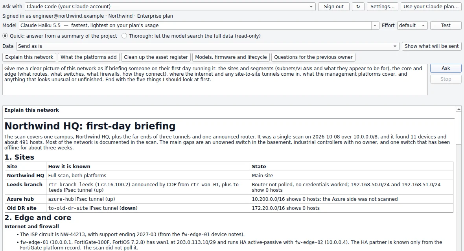464x251 pixels.
Task: Click Show what will be sent
Action: 431,46
